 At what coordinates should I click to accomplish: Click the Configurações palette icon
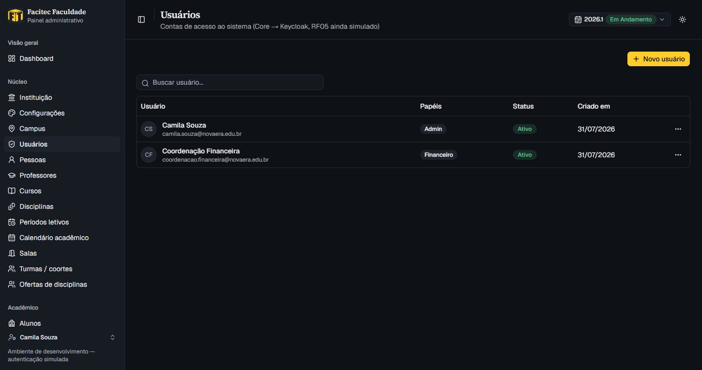[x=12, y=113]
